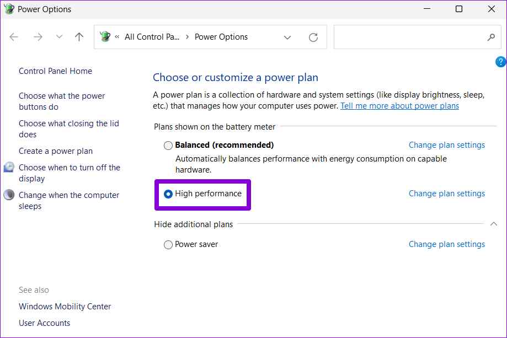507x338 pixels.
Task: Open Choose what the power buttons do
Action: tap(62, 101)
